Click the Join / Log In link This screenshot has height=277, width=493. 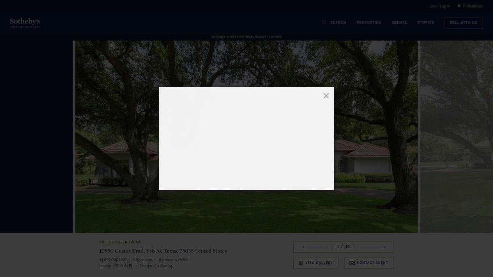tap(439, 6)
